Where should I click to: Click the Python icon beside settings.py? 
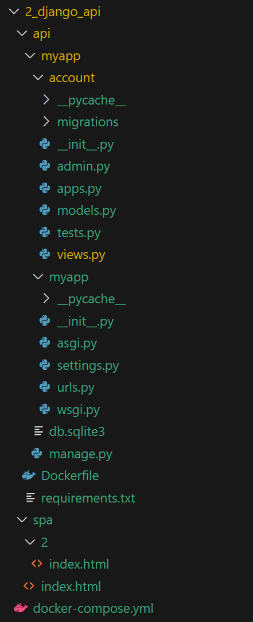pos(45,365)
